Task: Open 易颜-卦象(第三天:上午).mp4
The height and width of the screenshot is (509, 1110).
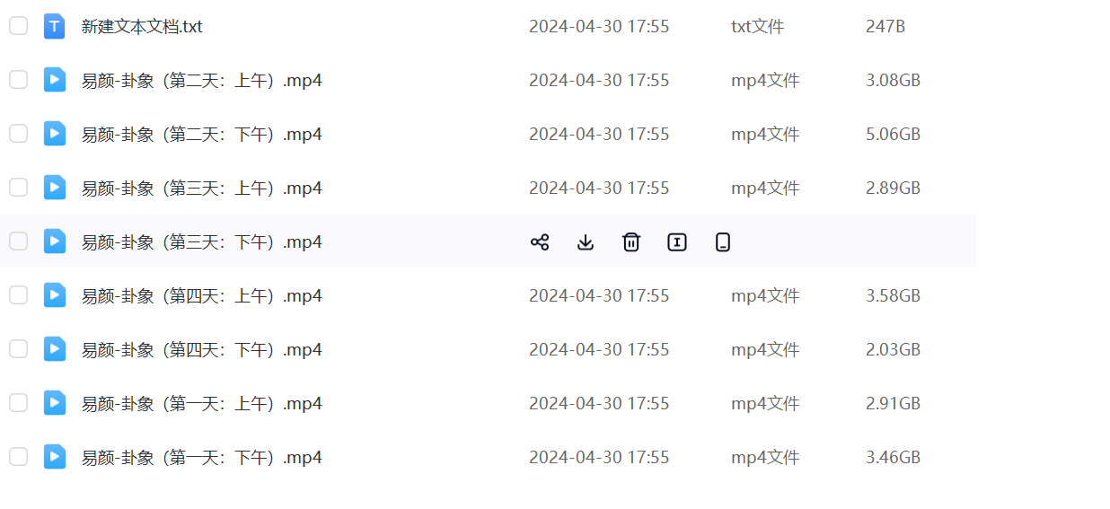Action: 201,189
